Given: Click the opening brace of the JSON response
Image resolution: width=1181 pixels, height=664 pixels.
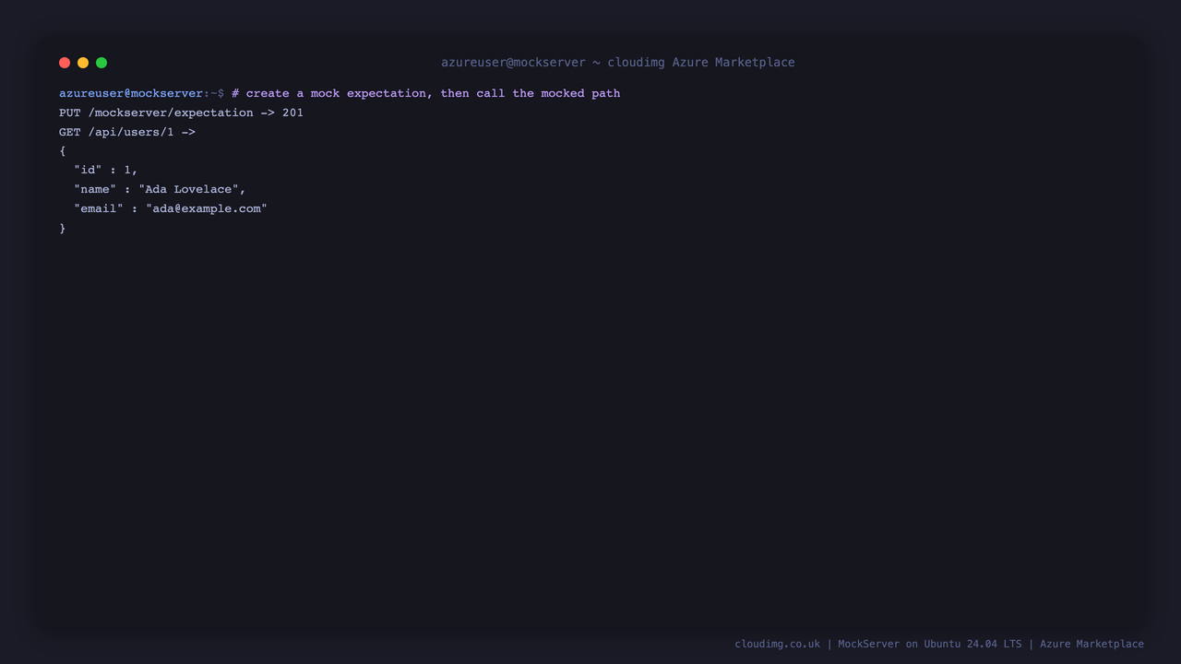Looking at the screenshot, I should (63, 151).
